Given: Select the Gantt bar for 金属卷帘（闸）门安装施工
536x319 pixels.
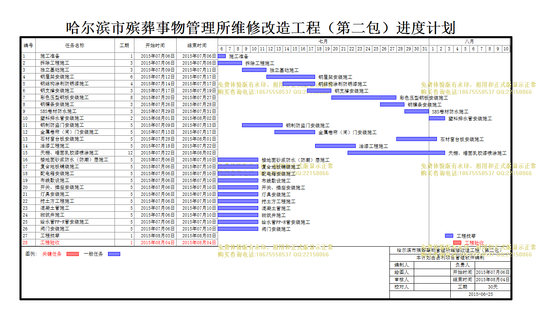Looking at the screenshot, I should click(295, 132).
